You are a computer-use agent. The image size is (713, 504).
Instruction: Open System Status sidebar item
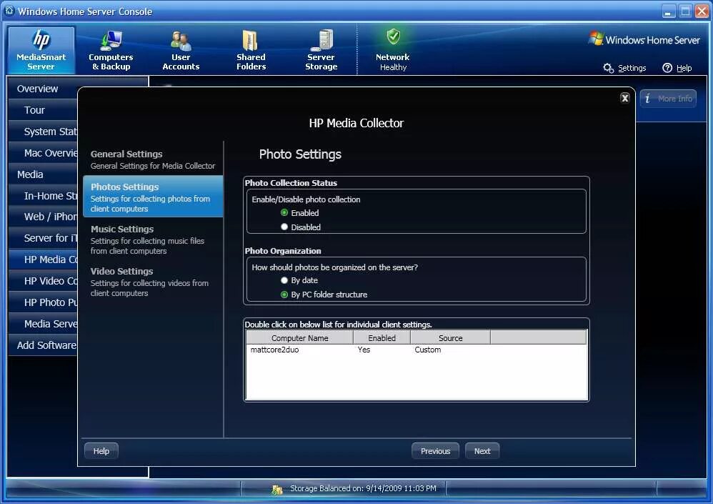[43, 132]
